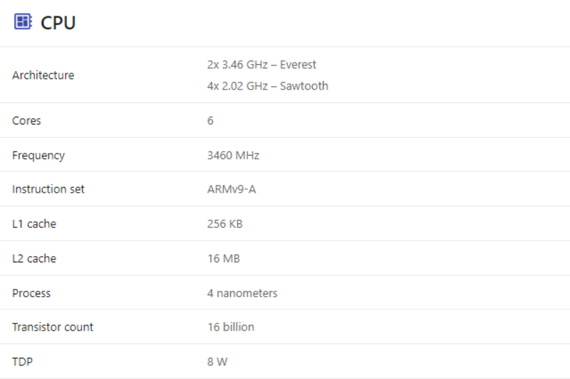
Task: Select the Cores row label
Action: pyautogui.click(x=26, y=121)
